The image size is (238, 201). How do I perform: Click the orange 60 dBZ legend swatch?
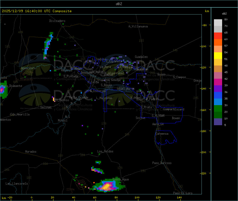point(218,43)
